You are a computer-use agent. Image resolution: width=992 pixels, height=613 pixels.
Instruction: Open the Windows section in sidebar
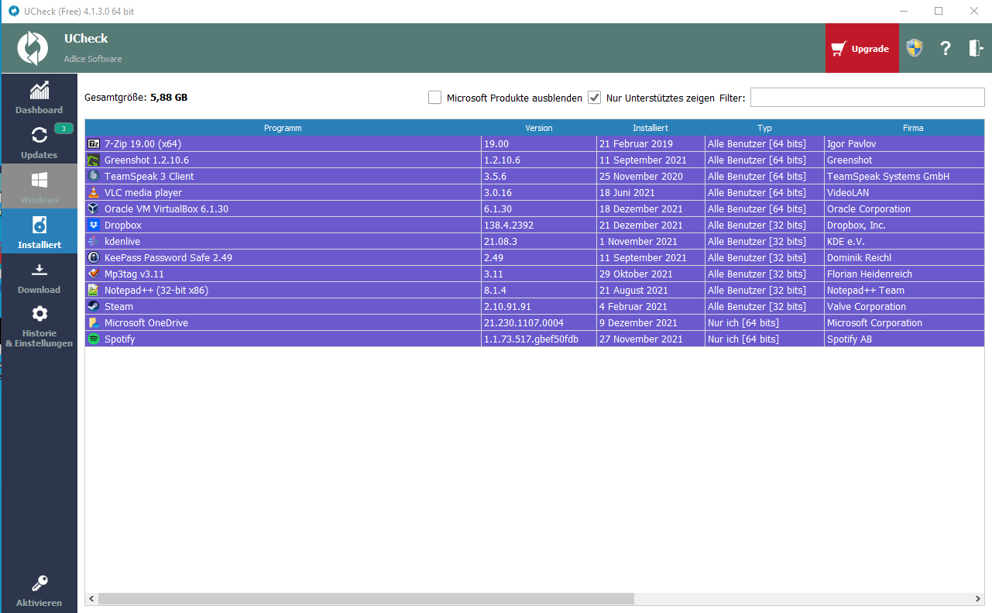[39, 187]
